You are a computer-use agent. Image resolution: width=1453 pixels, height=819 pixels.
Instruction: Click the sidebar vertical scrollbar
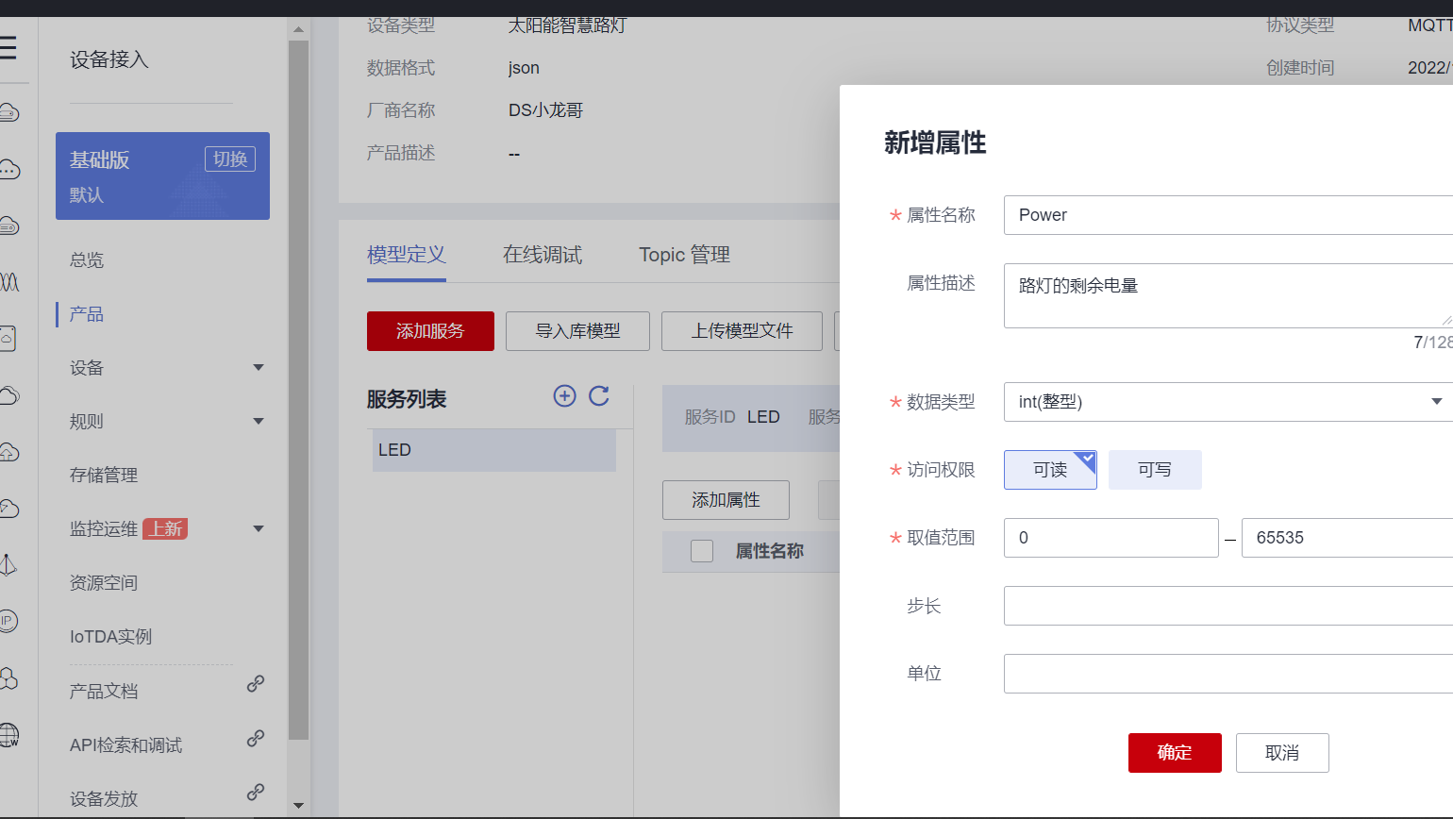(x=298, y=377)
